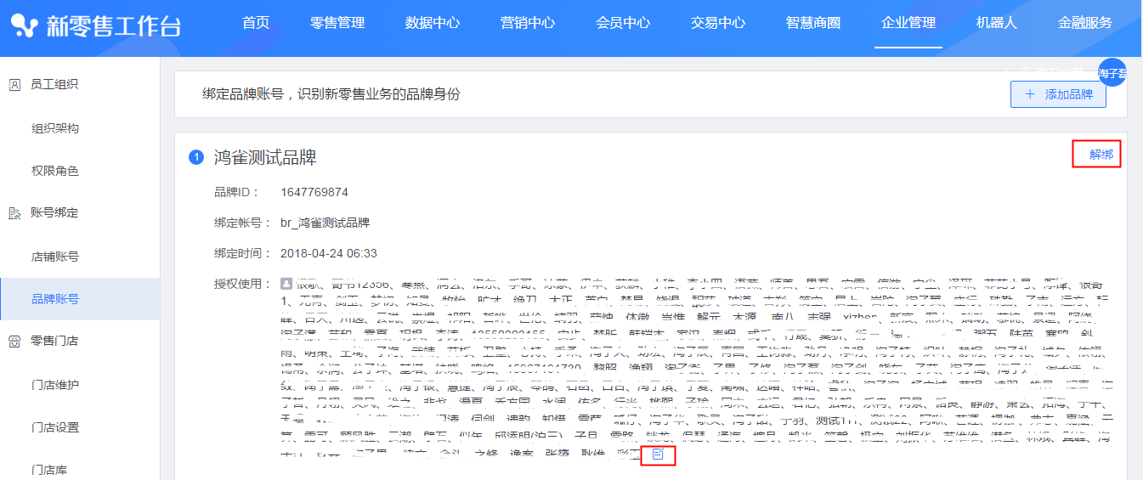Screen dimensions: 1143x480
Task: Click the 绑定时间 label
Action: coord(242,253)
